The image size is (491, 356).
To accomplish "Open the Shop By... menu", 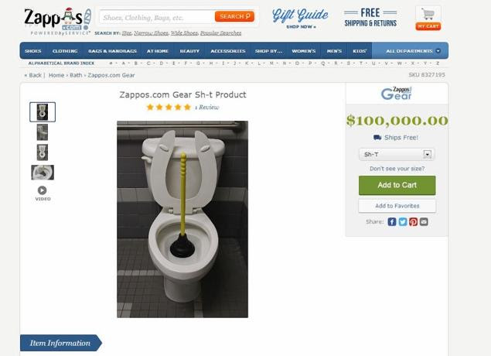I will 268,51.
